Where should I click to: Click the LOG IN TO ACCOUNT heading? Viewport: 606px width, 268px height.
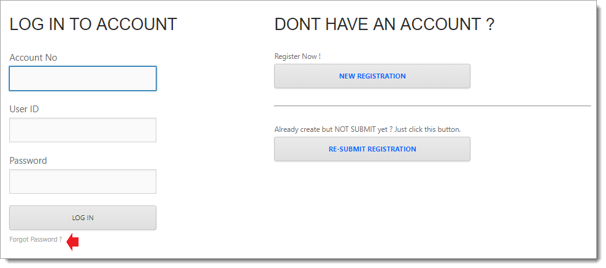tap(93, 25)
